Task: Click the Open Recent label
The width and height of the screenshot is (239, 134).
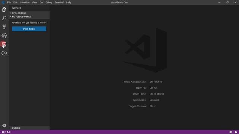Action: coord(139,100)
